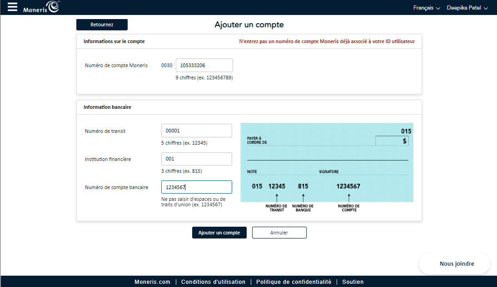Click the Annuler button
Viewport: 497px width, 287px height.
pyautogui.click(x=279, y=233)
